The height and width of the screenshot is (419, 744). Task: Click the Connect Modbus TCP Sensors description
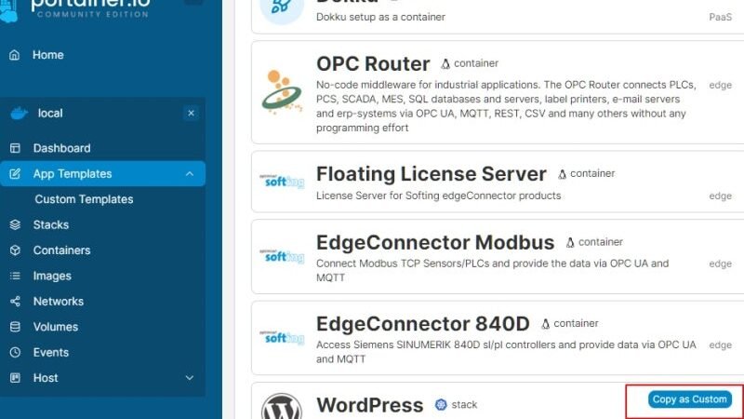493,270
